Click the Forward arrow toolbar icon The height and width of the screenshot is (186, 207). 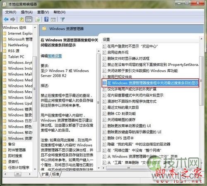pyautogui.click(x=13, y=19)
